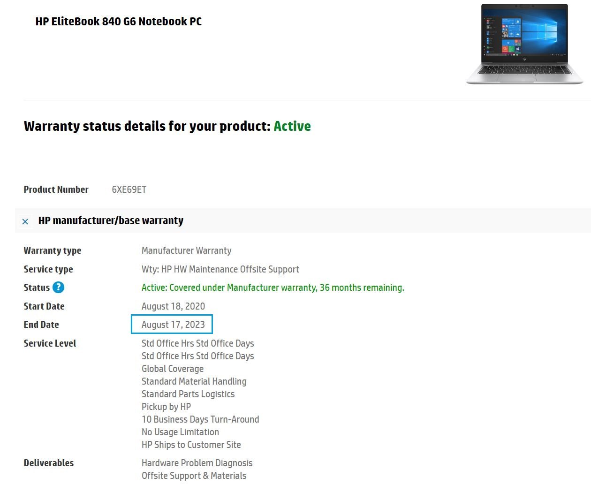Click the Manufacturer Warranty value
The width and height of the screenshot is (591, 485).
click(187, 250)
